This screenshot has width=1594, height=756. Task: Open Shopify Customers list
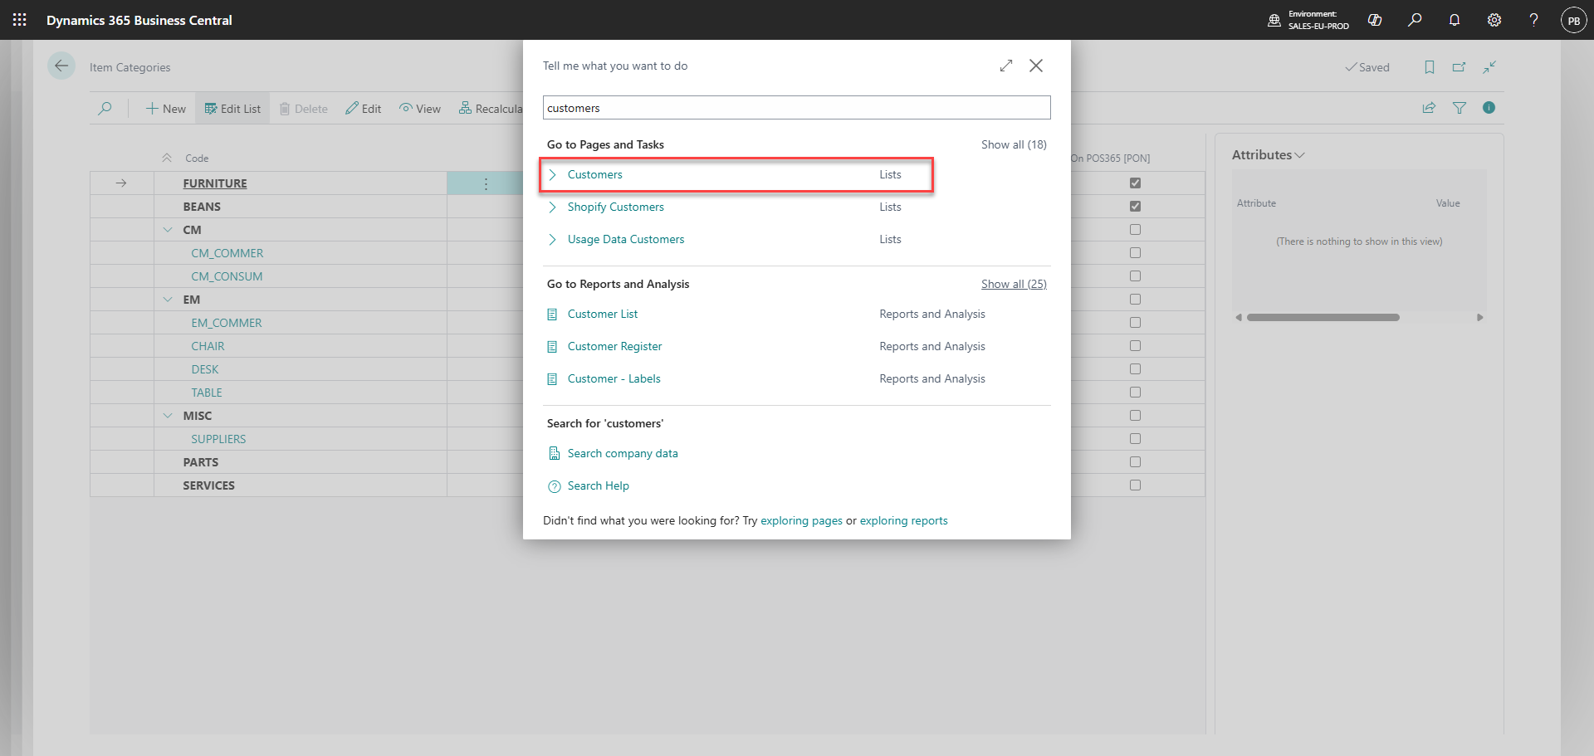coord(615,207)
